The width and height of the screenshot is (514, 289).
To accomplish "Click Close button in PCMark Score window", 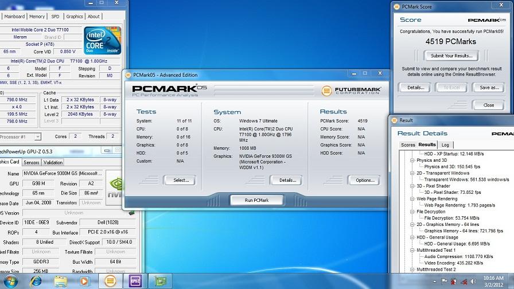I will [488, 105].
